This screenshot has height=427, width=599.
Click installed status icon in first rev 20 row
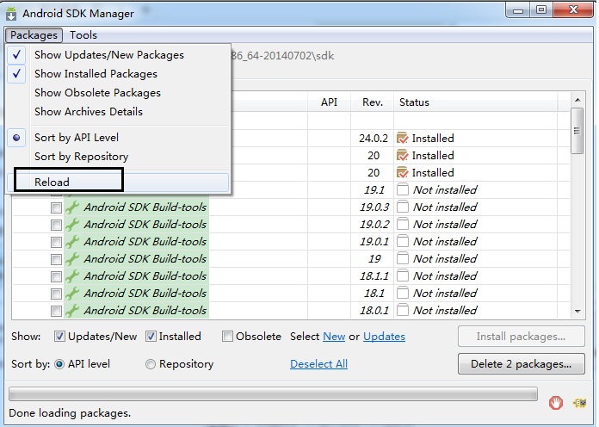click(x=403, y=155)
